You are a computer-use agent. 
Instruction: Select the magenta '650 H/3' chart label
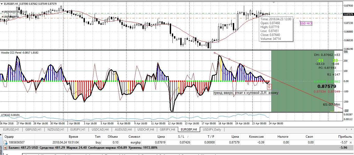pos(306,23)
